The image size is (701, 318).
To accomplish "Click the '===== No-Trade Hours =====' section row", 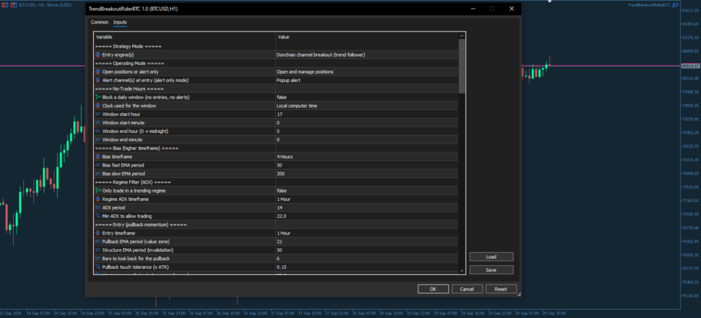I will pyautogui.click(x=277, y=88).
